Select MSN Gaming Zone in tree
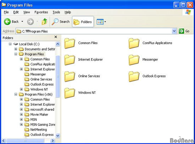195x144 pixels. (x=43, y=124)
